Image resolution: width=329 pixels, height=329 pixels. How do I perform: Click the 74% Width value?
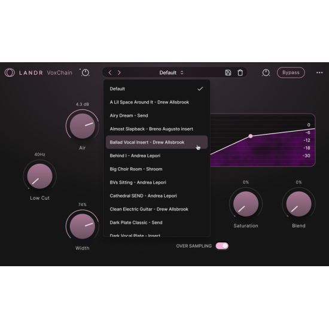[x=83, y=205]
